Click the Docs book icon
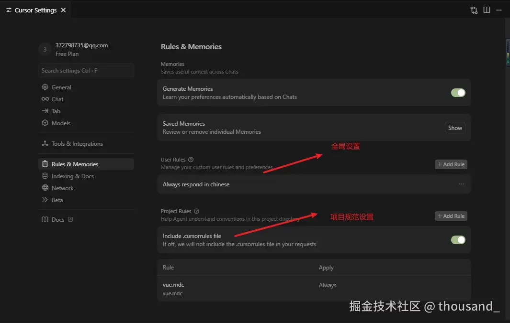The image size is (510, 323). coord(45,219)
